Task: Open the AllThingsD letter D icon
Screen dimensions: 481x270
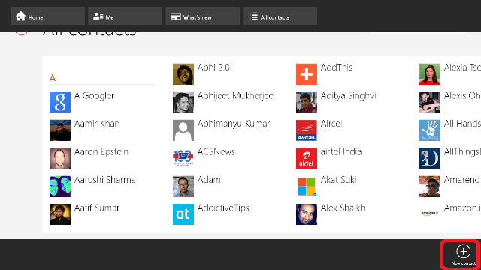Action: [430, 158]
